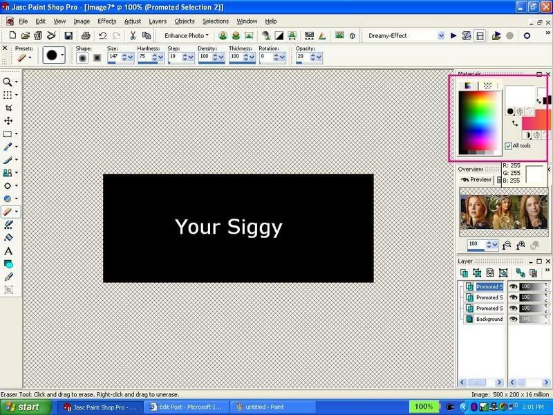Hide the highlighted Promoted Selection layer via eye icon
Viewport: 553px width, 415px height.
(x=514, y=286)
